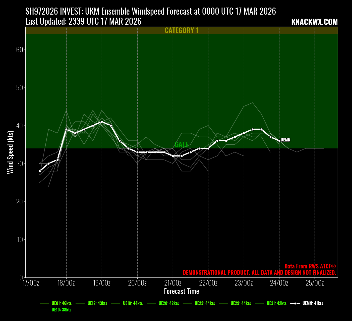The image size is (352, 321).
Task: Click the UEMN label at line end
Action: click(x=285, y=140)
